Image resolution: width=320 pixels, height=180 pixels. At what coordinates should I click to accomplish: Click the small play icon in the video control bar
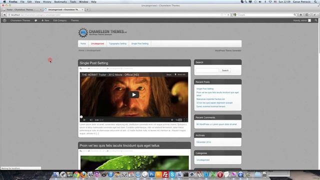coord(84,120)
